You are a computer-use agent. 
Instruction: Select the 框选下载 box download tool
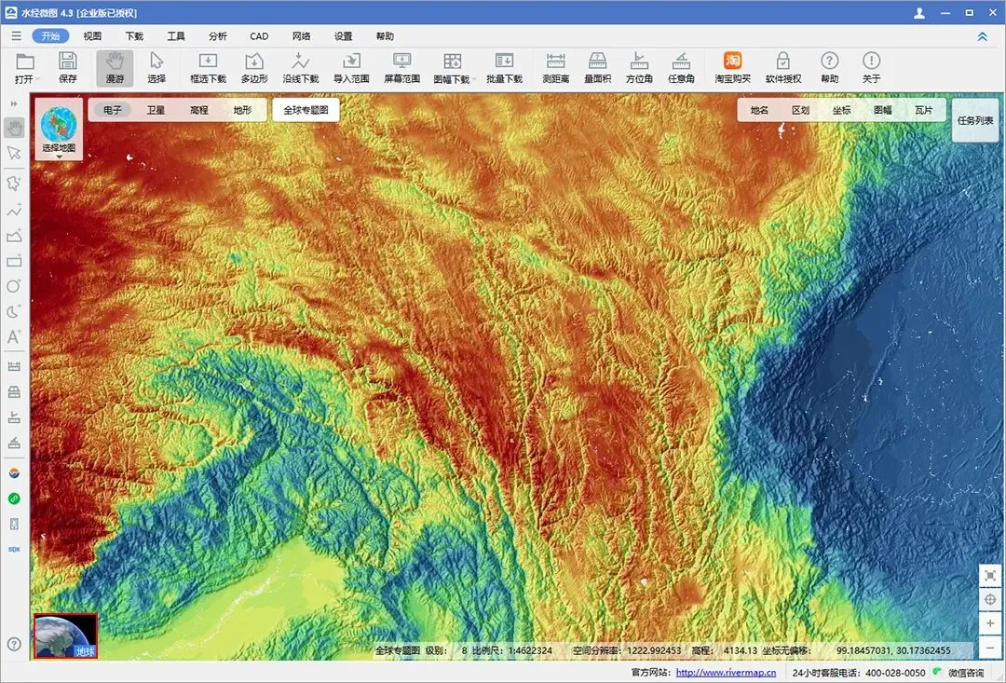coord(208,68)
